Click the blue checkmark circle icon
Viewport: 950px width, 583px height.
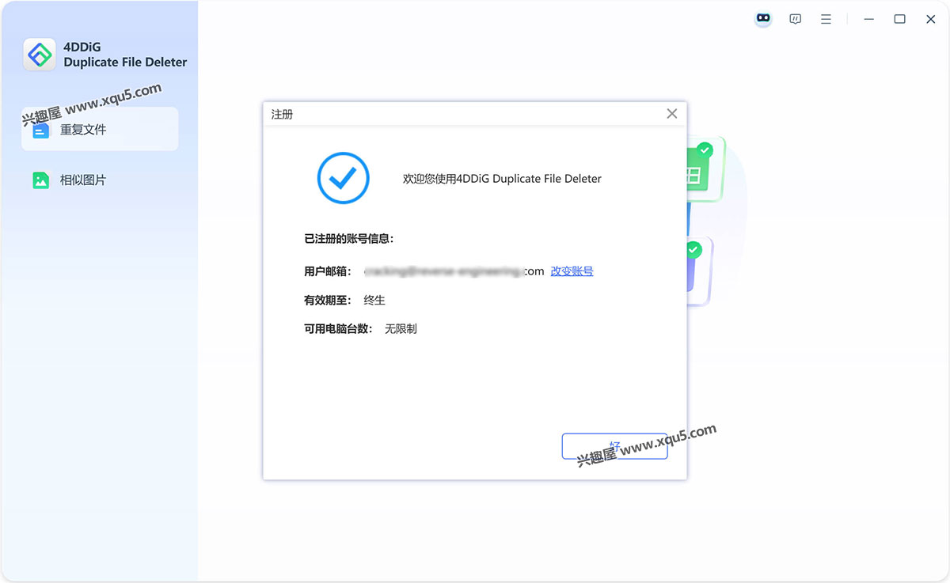coord(344,179)
